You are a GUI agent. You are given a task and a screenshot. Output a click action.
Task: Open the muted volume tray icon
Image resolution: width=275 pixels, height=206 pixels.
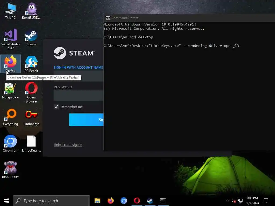(x=234, y=201)
